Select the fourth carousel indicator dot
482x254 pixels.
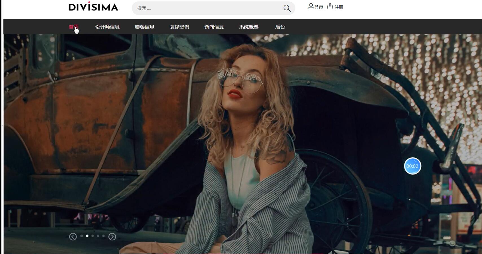(x=98, y=236)
